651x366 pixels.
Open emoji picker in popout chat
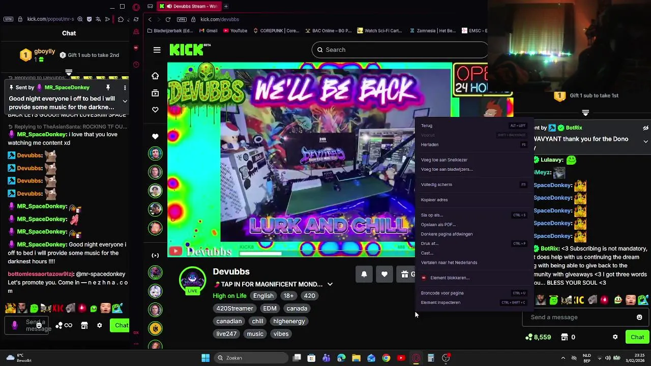(39, 325)
